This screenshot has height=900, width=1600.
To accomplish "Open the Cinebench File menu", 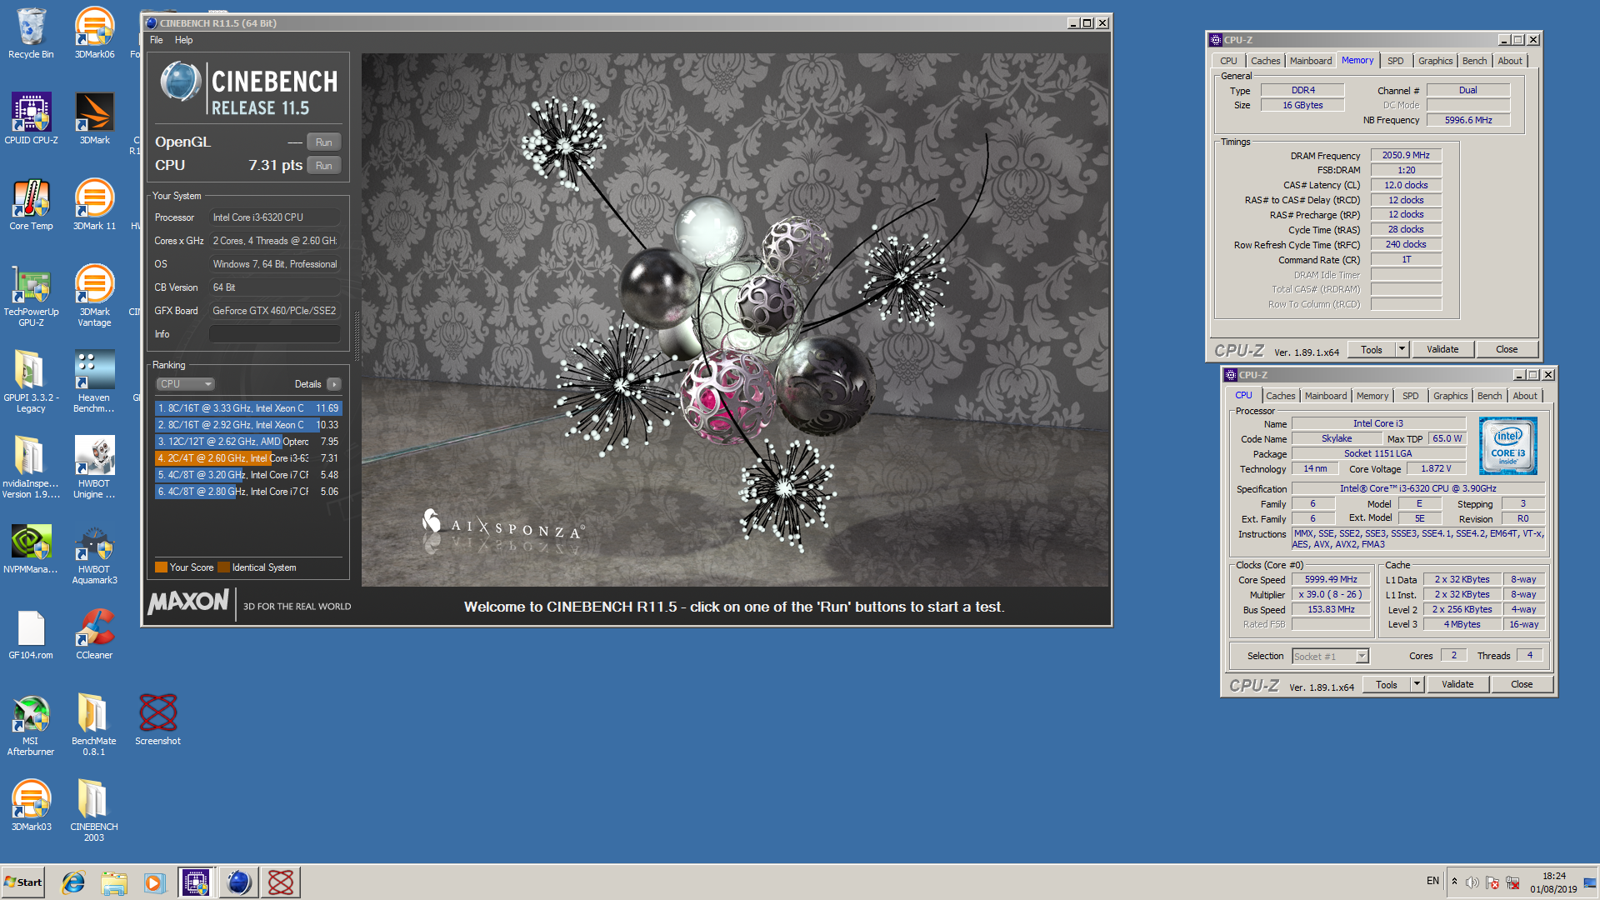I will [x=156, y=40].
